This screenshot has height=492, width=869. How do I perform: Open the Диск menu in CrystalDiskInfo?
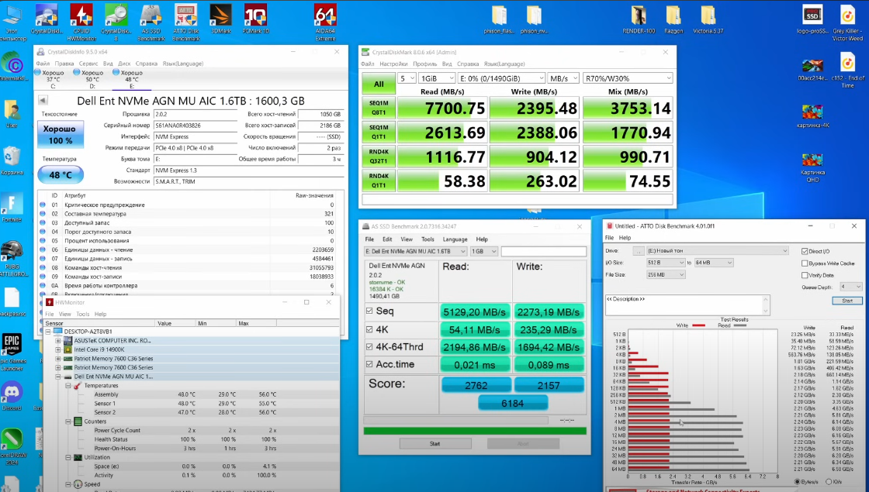124,64
